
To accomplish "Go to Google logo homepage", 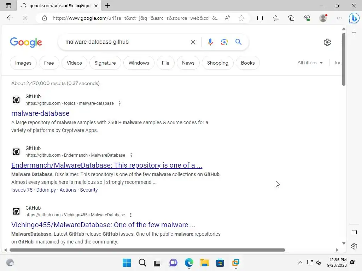I will click(x=26, y=42).
